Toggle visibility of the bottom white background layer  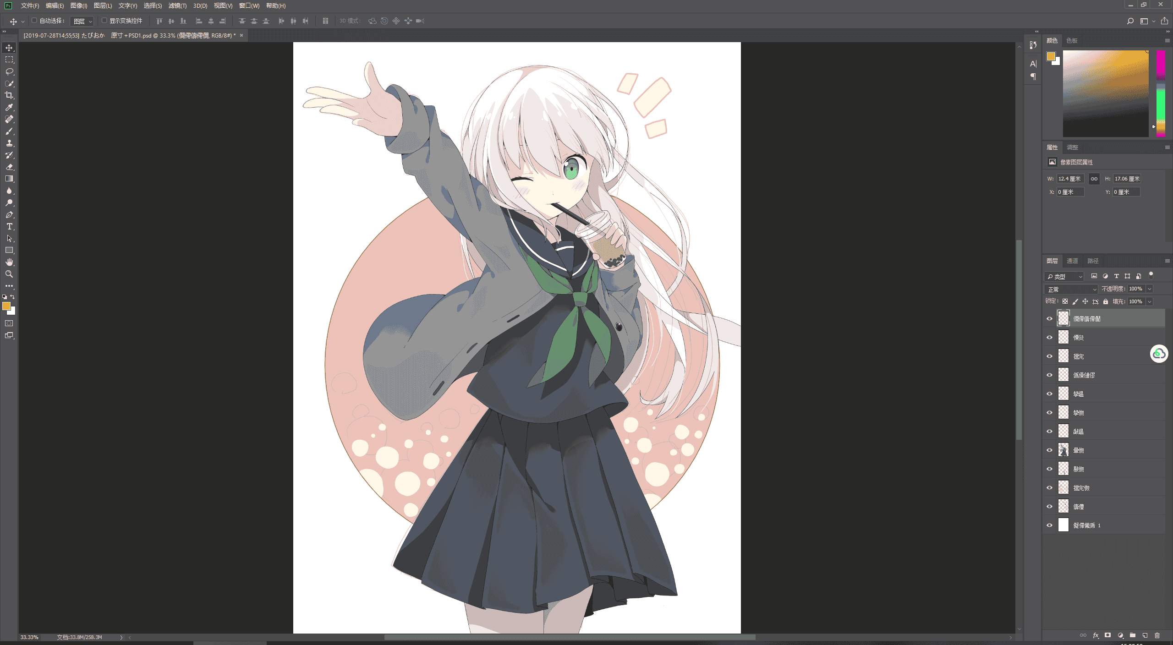pyautogui.click(x=1050, y=525)
